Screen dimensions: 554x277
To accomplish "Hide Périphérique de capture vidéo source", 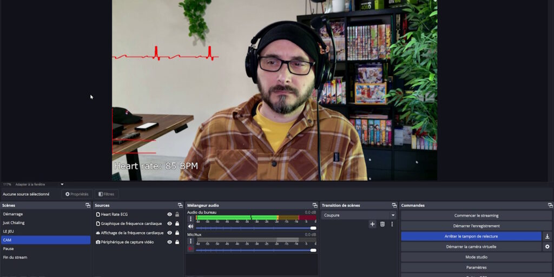I will [169, 242].
